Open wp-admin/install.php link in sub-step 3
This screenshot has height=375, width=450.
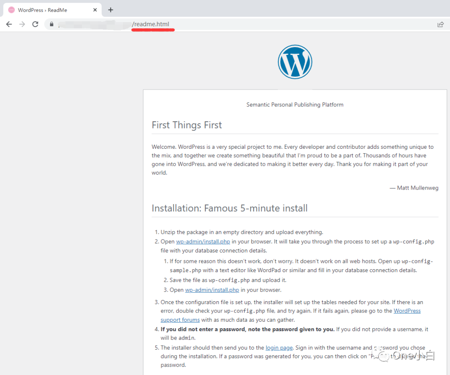[x=212, y=290]
